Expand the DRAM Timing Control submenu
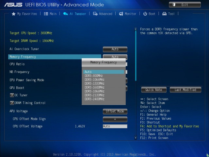The width and height of the screenshot is (209, 157). 12,103
